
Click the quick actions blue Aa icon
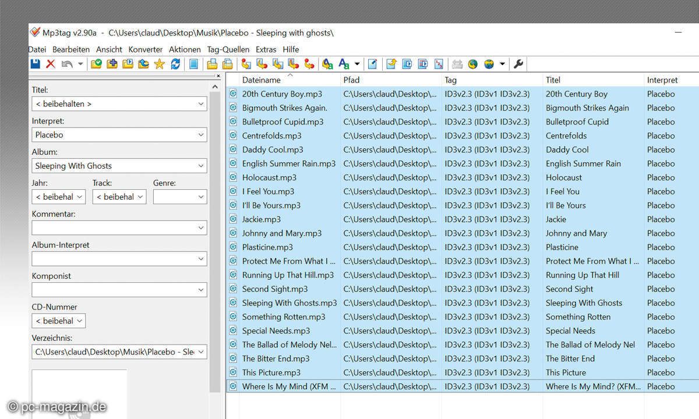coord(344,64)
